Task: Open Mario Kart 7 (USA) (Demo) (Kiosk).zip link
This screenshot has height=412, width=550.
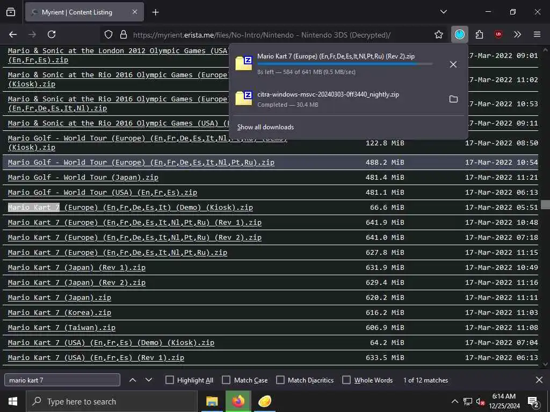Action: [x=111, y=343]
